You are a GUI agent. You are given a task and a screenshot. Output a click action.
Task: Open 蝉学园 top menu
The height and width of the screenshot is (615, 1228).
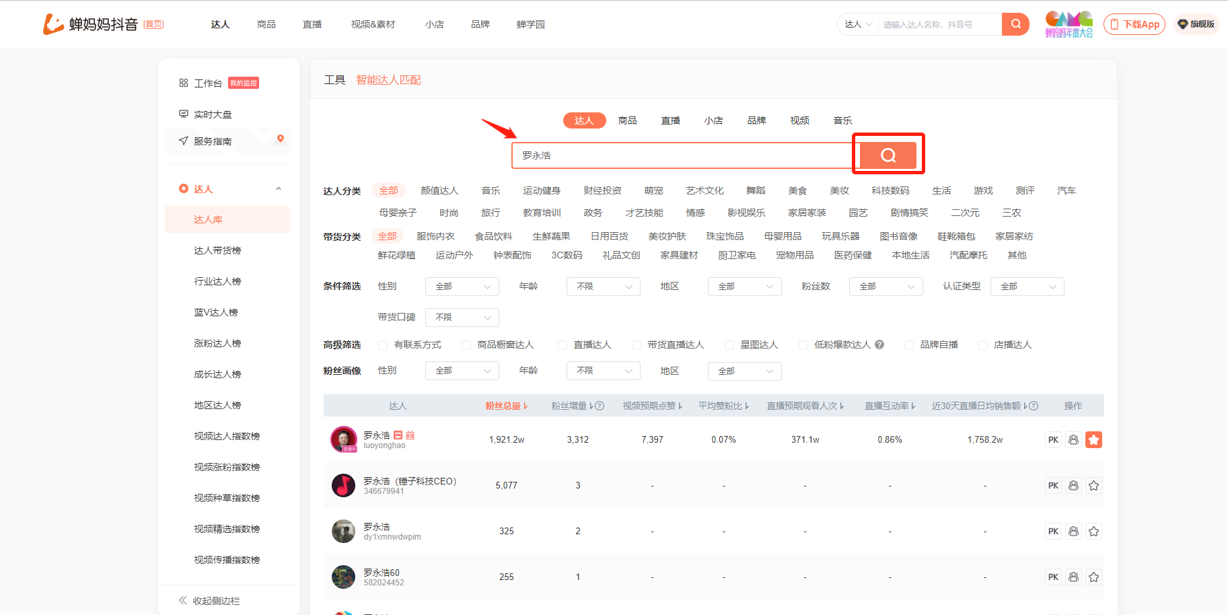530,24
